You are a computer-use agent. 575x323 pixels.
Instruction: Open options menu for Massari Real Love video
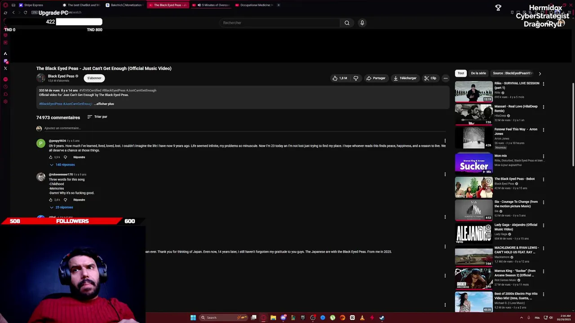tap(544, 107)
